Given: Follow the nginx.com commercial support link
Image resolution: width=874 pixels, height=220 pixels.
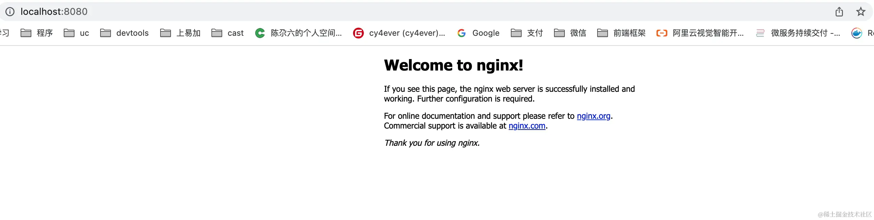Looking at the screenshot, I should [x=527, y=126].
